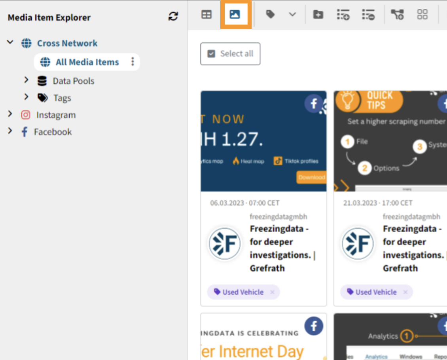Select All Media Items entry
The width and height of the screenshot is (447, 360).
(87, 62)
